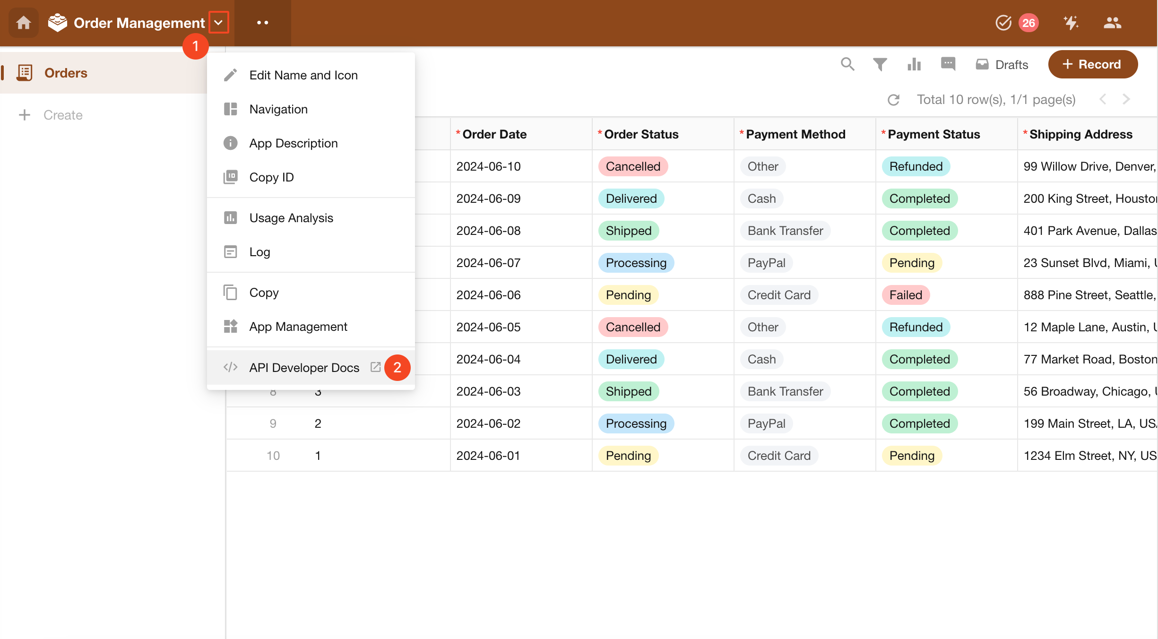The height and width of the screenshot is (639, 1158).
Task: Click the refresh rows icon
Action: (893, 100)
